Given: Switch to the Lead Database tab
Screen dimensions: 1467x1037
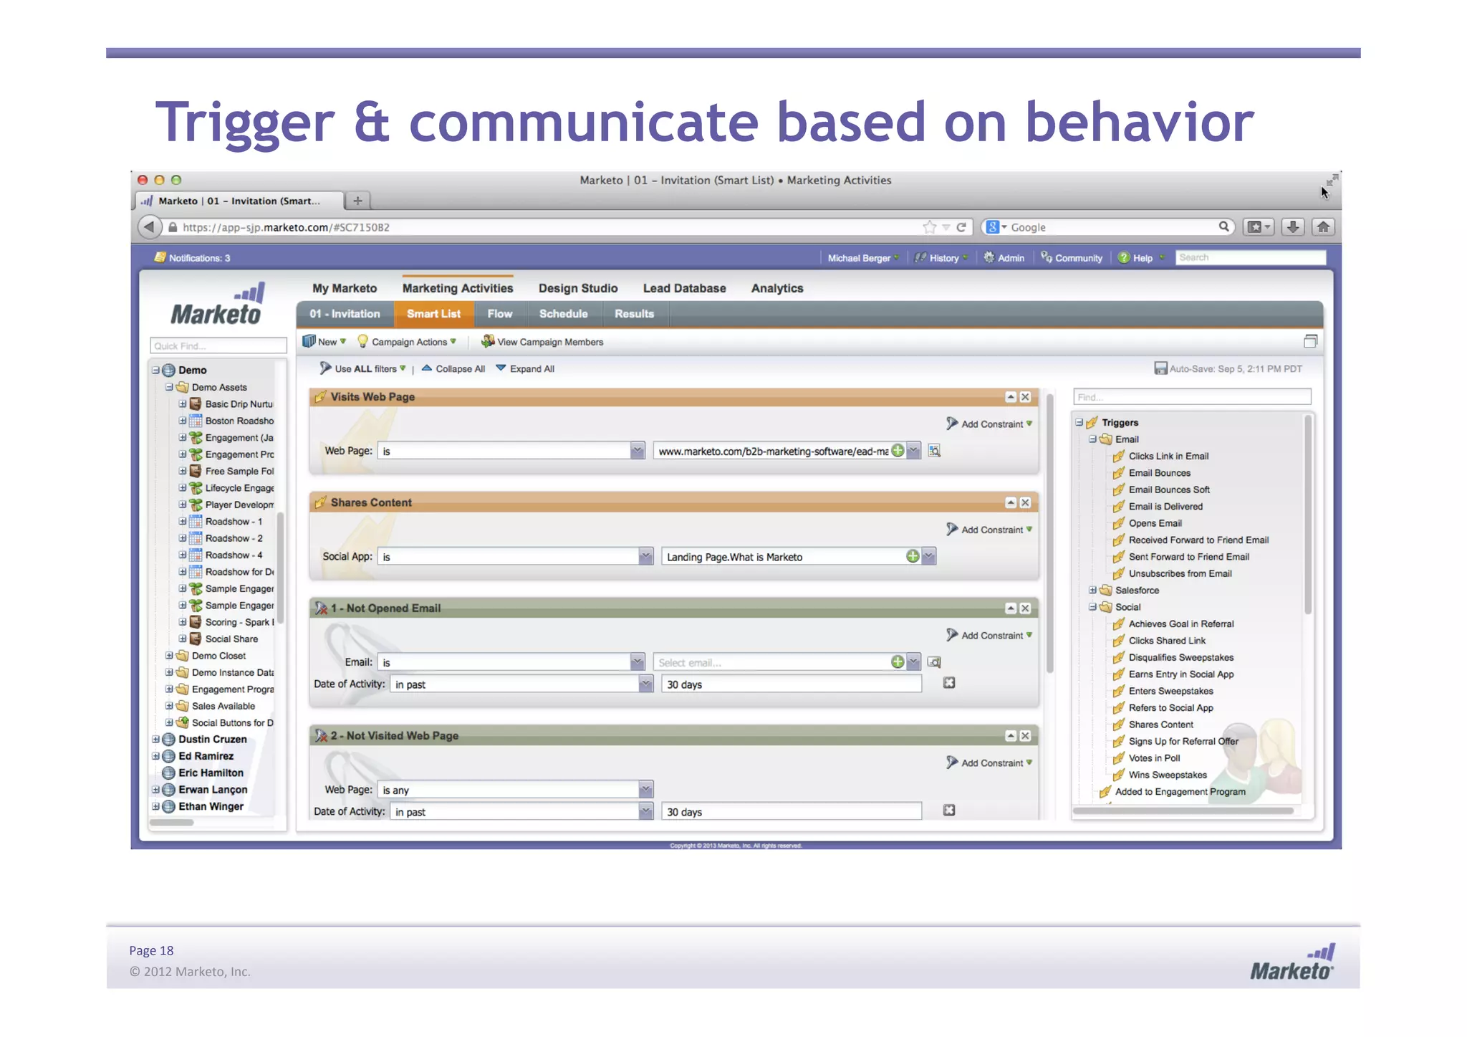Looking at the screenshot, I should 684,288.
